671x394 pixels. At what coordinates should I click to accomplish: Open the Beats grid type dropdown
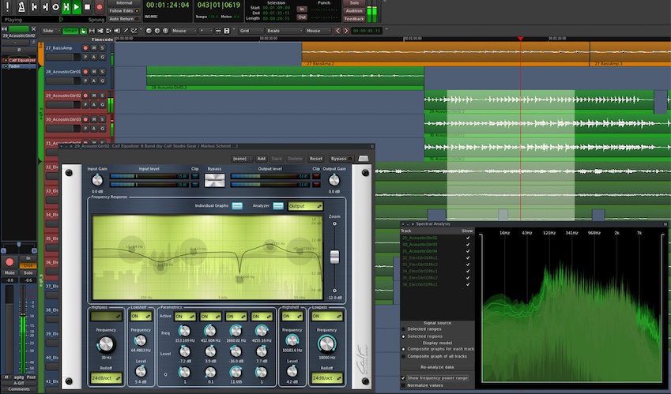click(285, 31)
